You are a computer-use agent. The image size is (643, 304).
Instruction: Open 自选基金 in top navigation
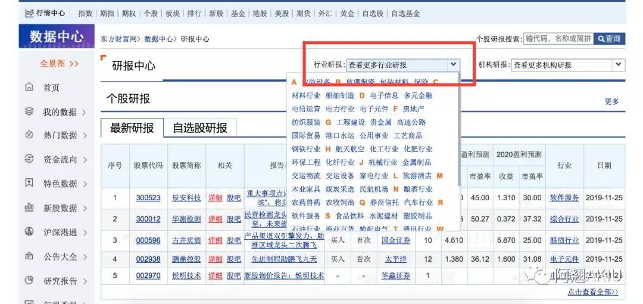pyautogui.click(x=405, y=13)
